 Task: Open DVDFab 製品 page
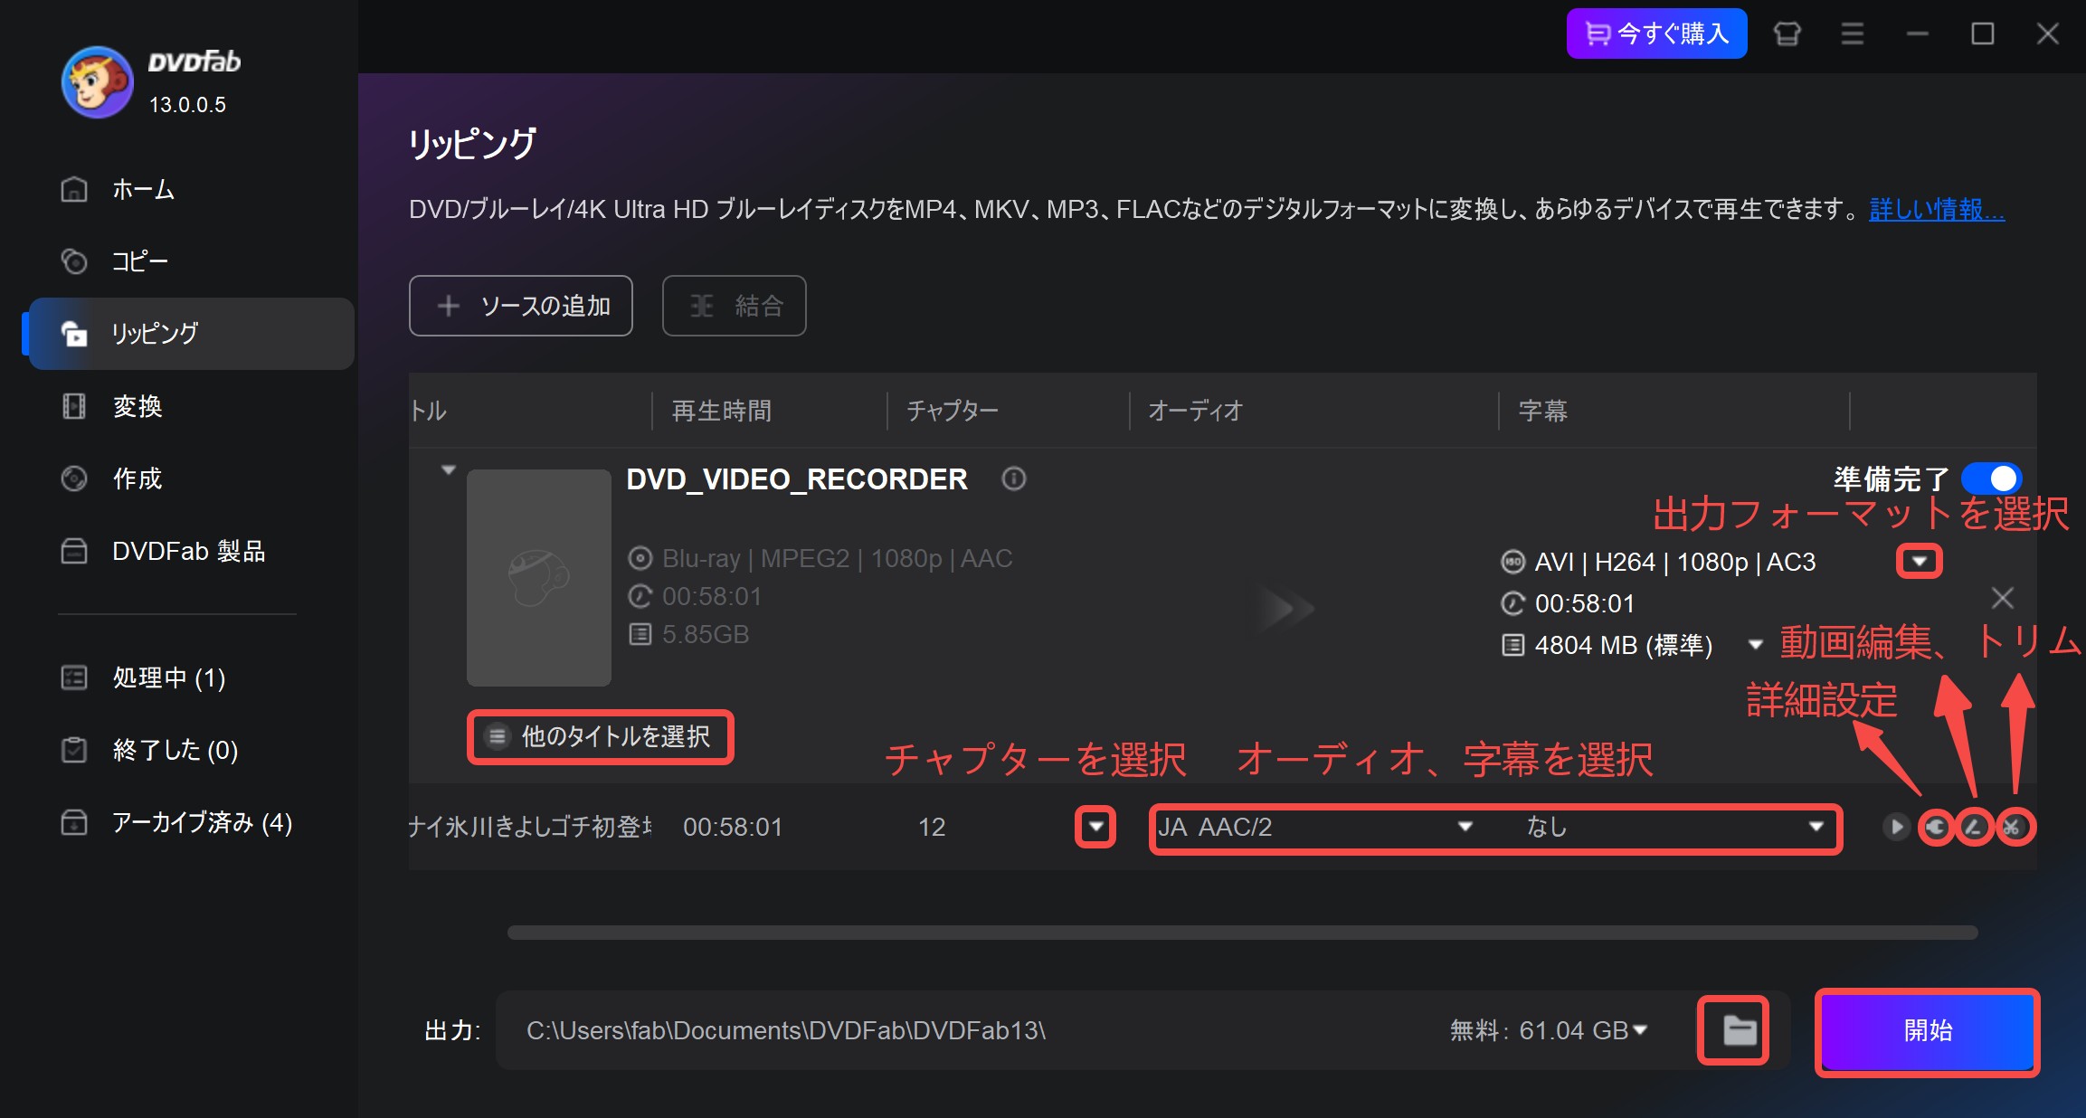click(x=188, y=551)
